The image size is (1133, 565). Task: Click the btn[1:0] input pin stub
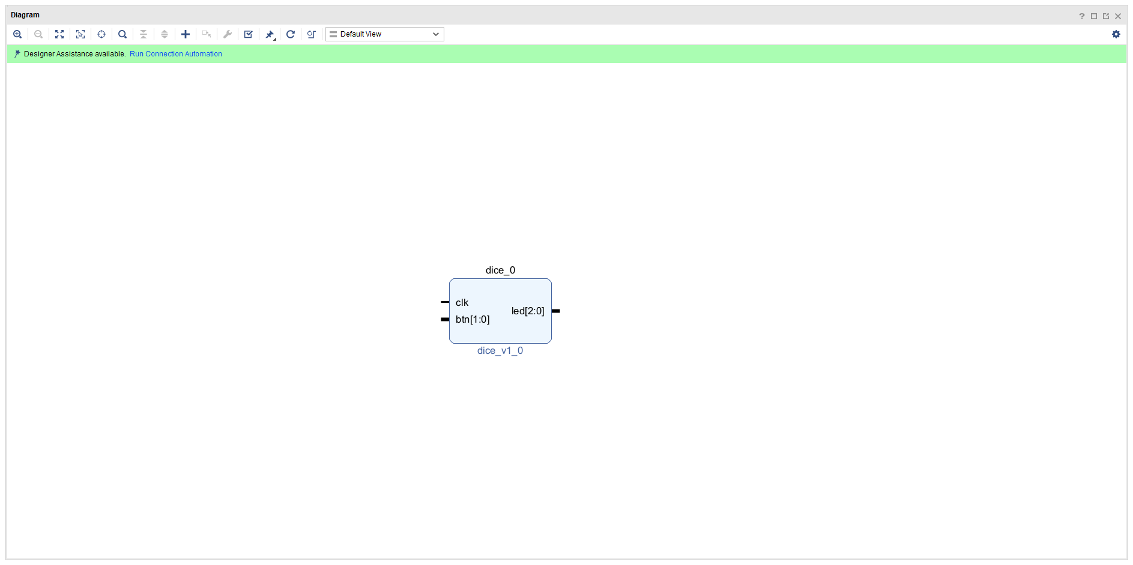[445, 319]
